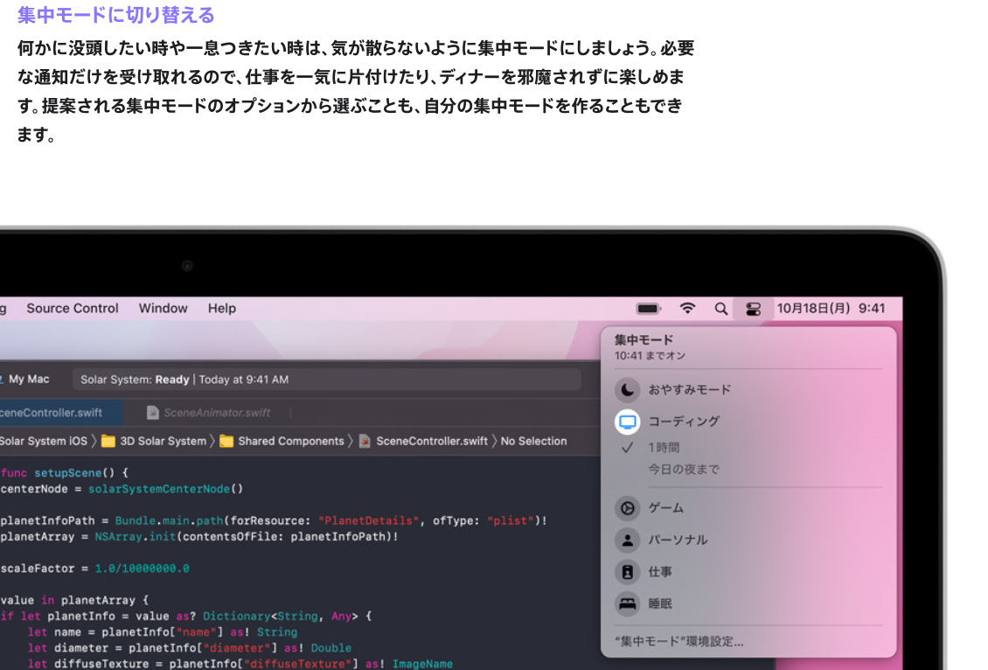Image resolution: width=988 pixels, height=670 pixels.
Task: Click the Dictionary<String, Any> code text
Action: (x=281, y=617)
